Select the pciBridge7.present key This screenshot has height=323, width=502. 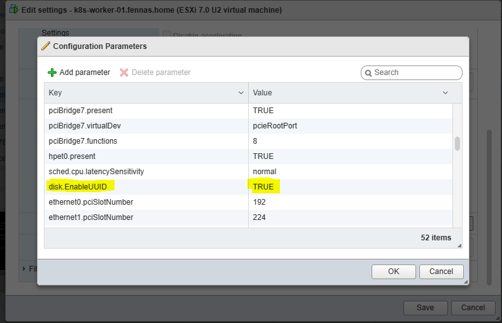(x=80, y=111)
